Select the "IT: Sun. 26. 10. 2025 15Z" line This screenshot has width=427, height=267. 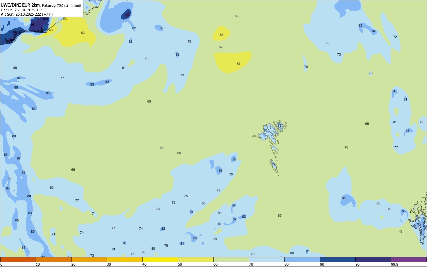point(22,10)
